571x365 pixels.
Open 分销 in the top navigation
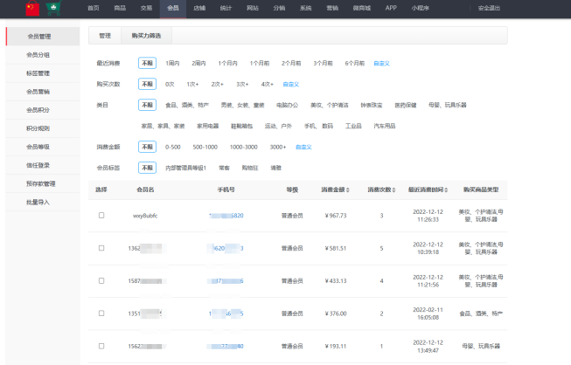pyautogui.click(x=279, y=8)
